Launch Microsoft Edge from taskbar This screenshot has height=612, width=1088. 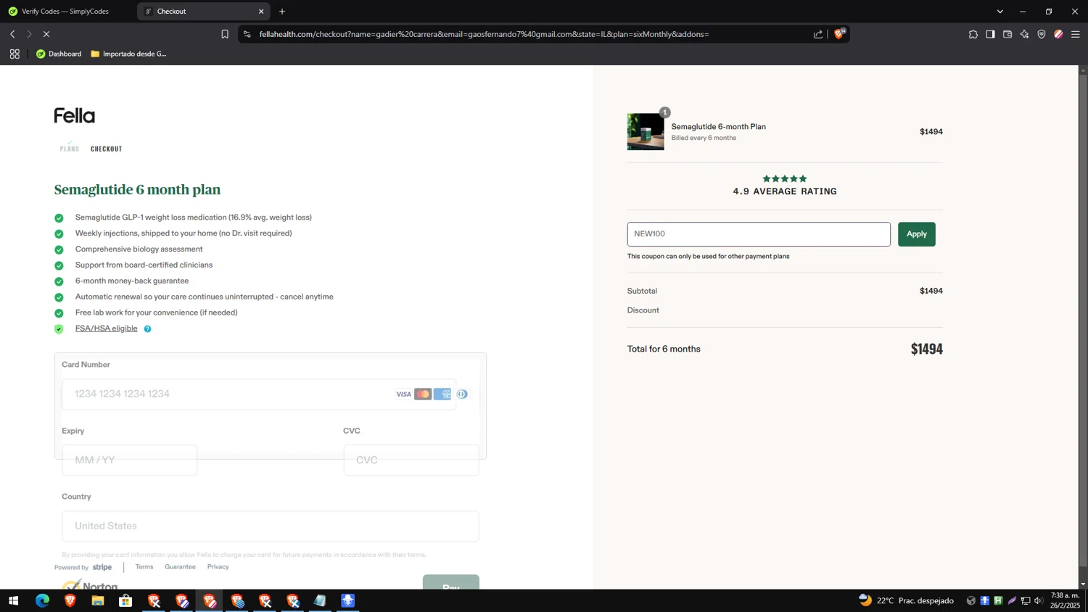tap(42, 600)
